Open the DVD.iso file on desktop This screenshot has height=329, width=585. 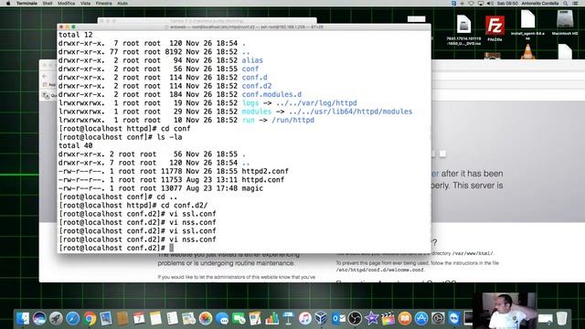[x=463, y=30]
